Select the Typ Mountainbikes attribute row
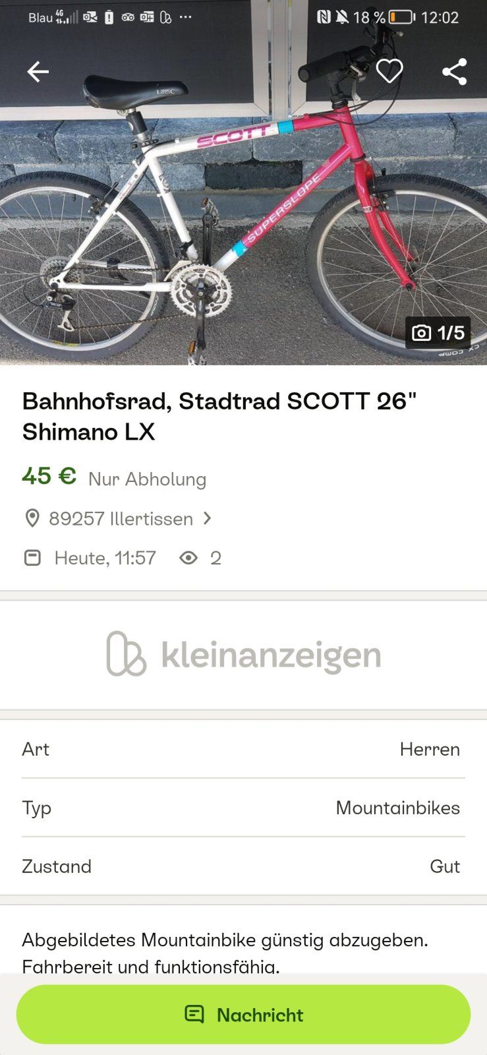This screenshot has width=487, height=1055. [x=243, y=808]
